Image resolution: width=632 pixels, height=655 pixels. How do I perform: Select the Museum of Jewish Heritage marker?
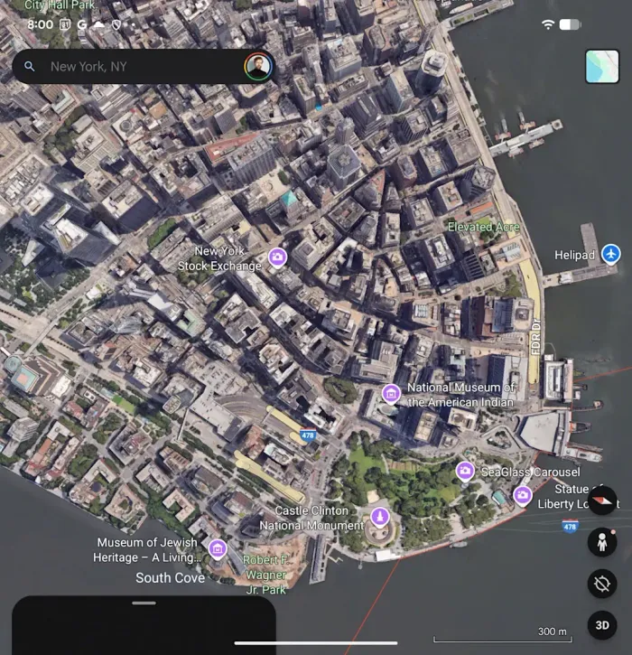pos(217,548)
